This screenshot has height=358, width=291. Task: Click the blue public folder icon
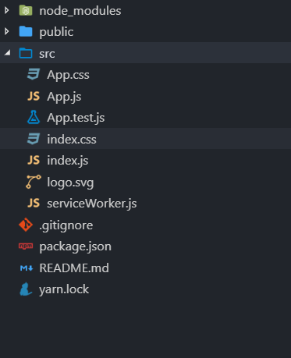[26, 32]
